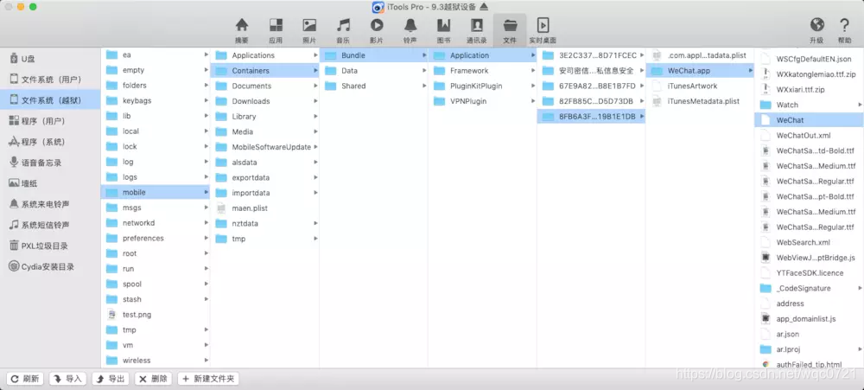Screen dimensions: 864x390
Task: Open the 通讯录 contacts toolbar icon
Action: [x=477, y=30]
